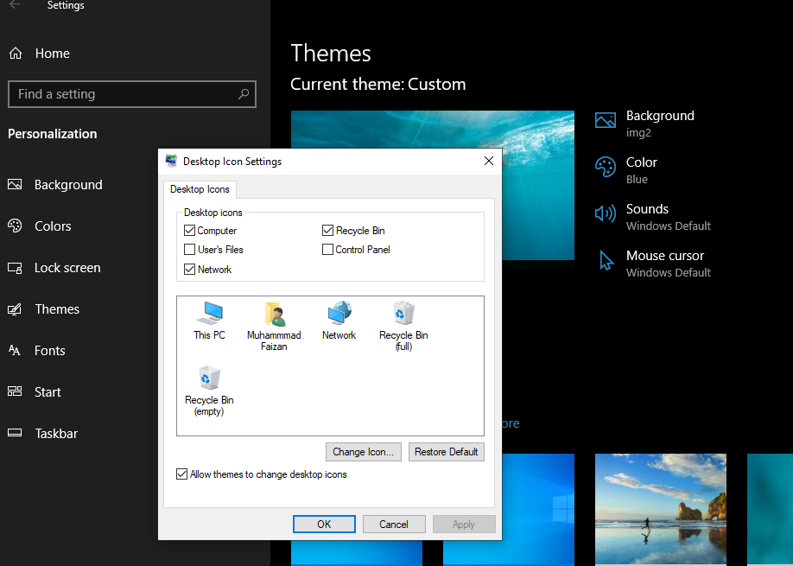This screenshot has width=793, height=566.
Task: Uncheck the Network checkbox
Action: [190, 269]
